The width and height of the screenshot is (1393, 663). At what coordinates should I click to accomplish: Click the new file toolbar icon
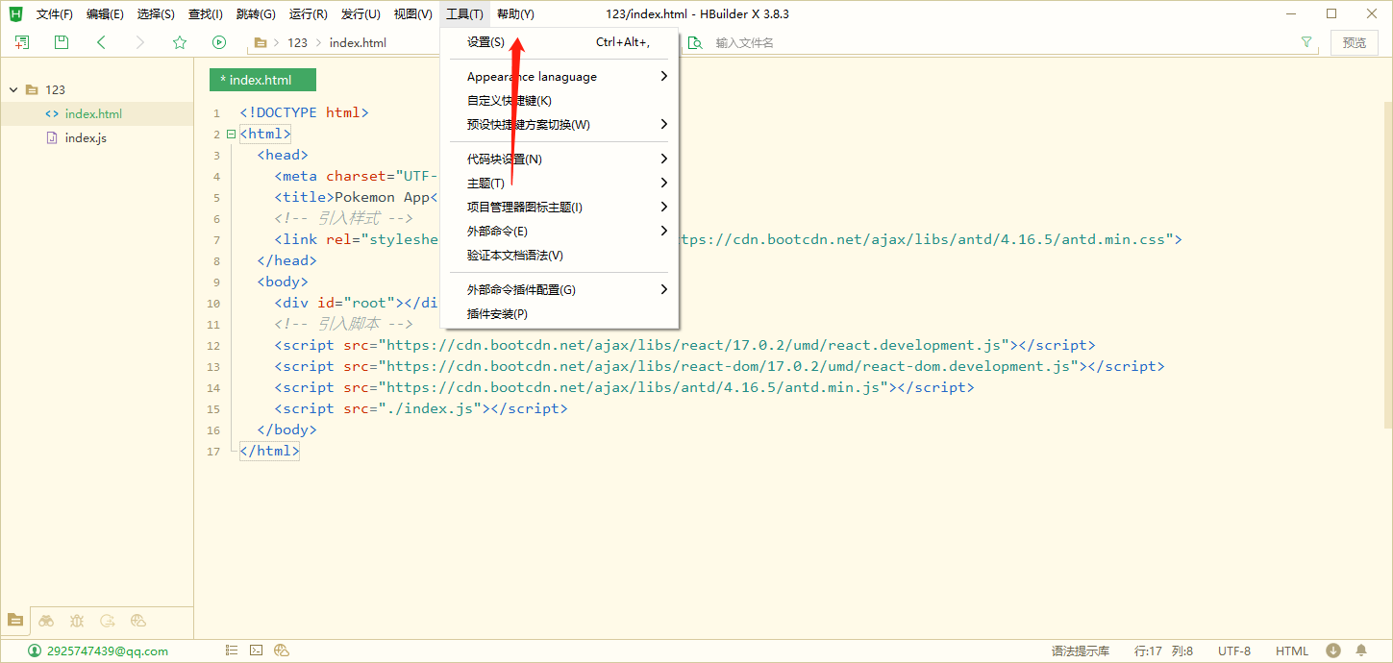pos(22,42)
